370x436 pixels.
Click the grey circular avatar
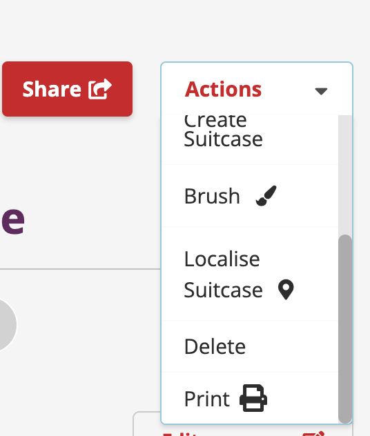tap(7, 325)
